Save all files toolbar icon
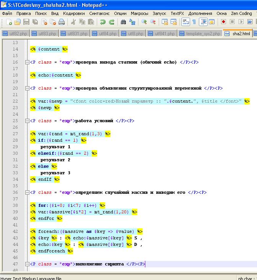257x280 pixels. (35, 22)
